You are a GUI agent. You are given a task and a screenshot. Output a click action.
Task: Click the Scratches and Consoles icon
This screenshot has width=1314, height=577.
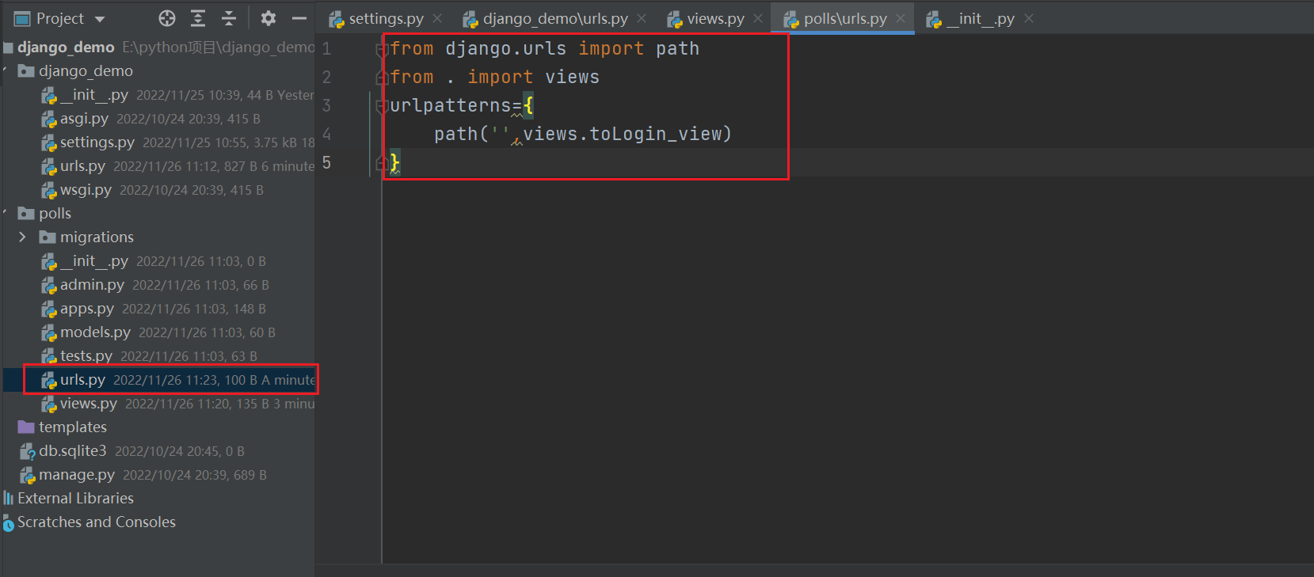pyautogui.click(x=8, y=522)
